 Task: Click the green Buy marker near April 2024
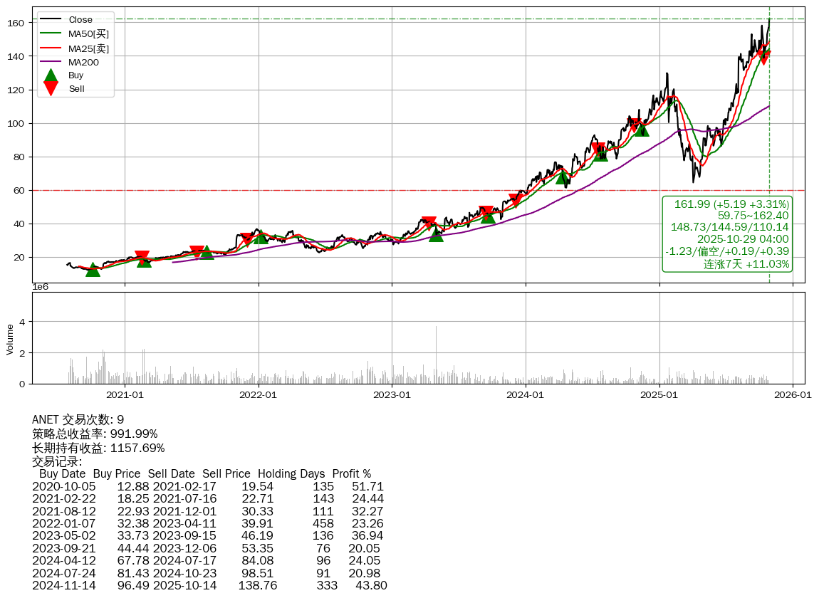pyautogui.click(x=563, y=177)
